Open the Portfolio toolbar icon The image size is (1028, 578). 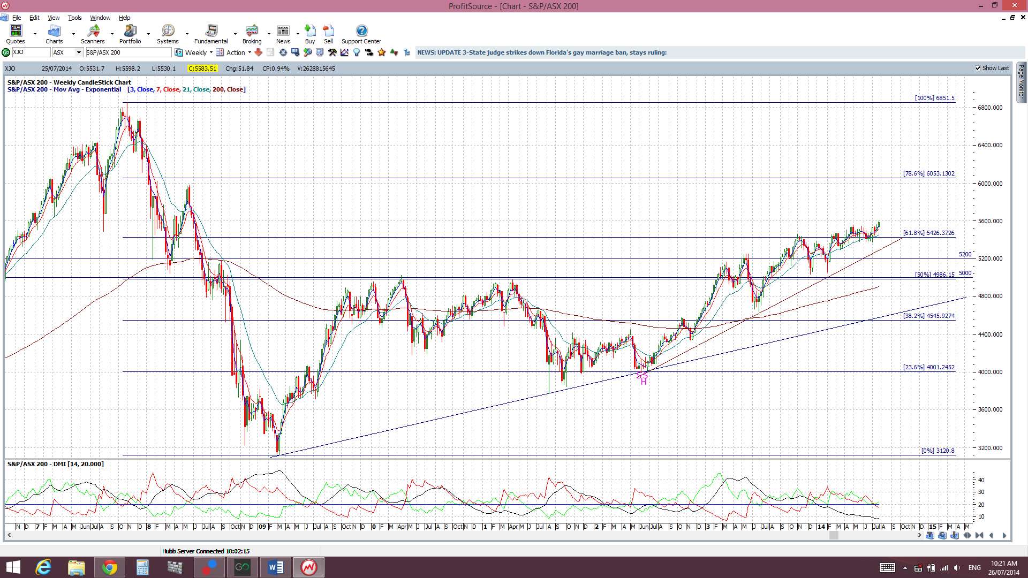[130, 34]
